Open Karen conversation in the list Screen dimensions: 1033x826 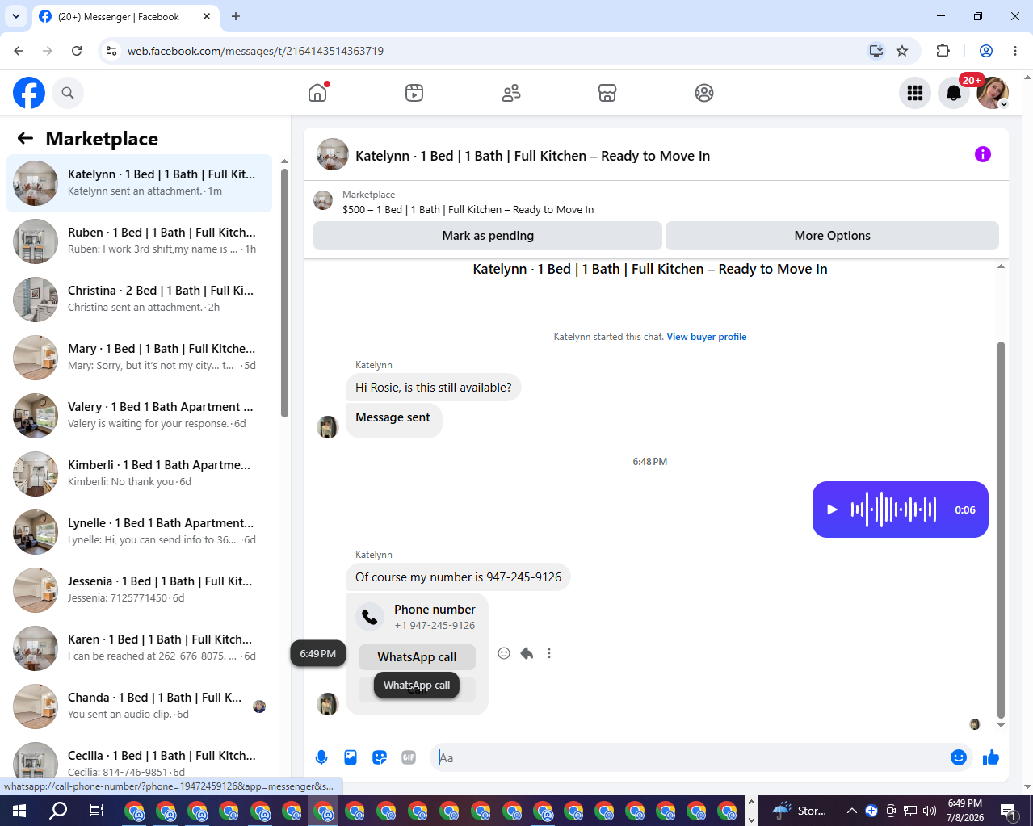coord(139,648)
